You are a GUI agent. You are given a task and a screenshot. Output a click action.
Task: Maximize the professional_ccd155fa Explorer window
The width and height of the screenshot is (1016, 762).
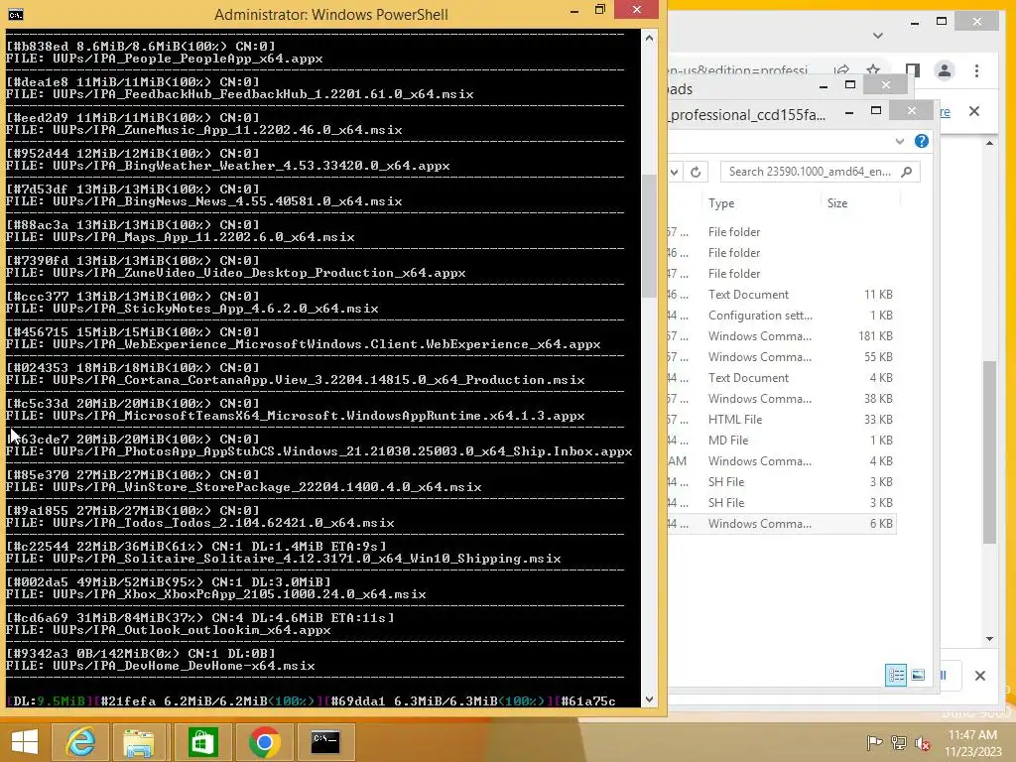pos(876,111)
